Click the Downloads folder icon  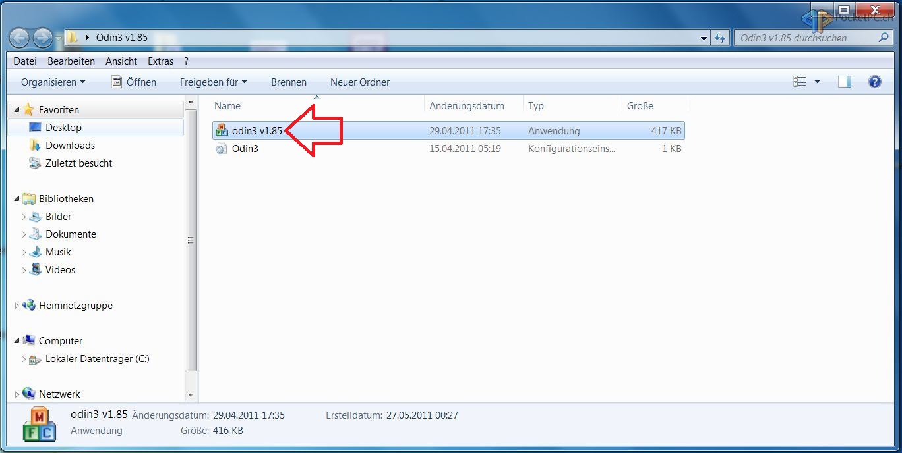[35, 146]
